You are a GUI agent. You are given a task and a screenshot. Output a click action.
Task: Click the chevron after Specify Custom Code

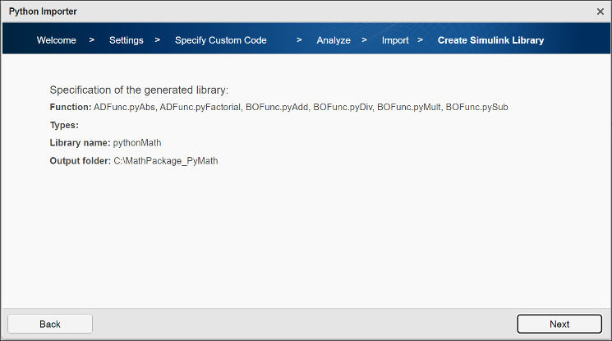[x=300, y=40]
